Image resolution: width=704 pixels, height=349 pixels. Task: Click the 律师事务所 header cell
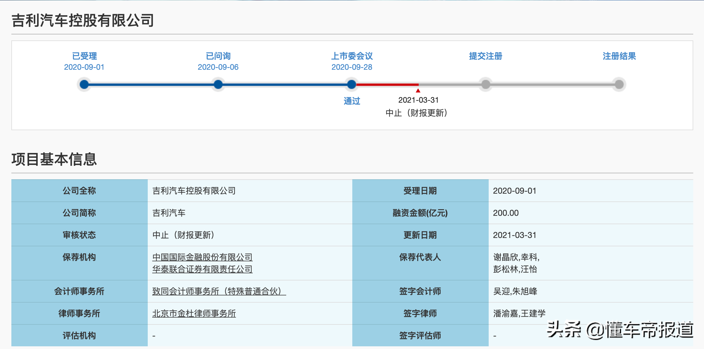[80, 313]
